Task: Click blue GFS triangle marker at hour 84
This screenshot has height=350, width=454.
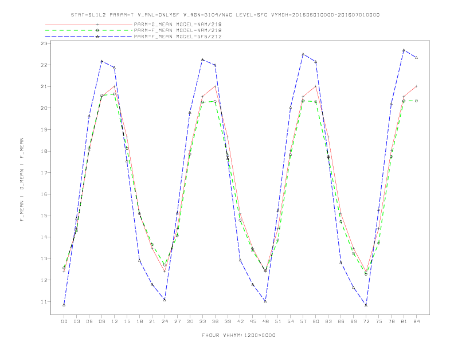Action: (x=416, y=58)
